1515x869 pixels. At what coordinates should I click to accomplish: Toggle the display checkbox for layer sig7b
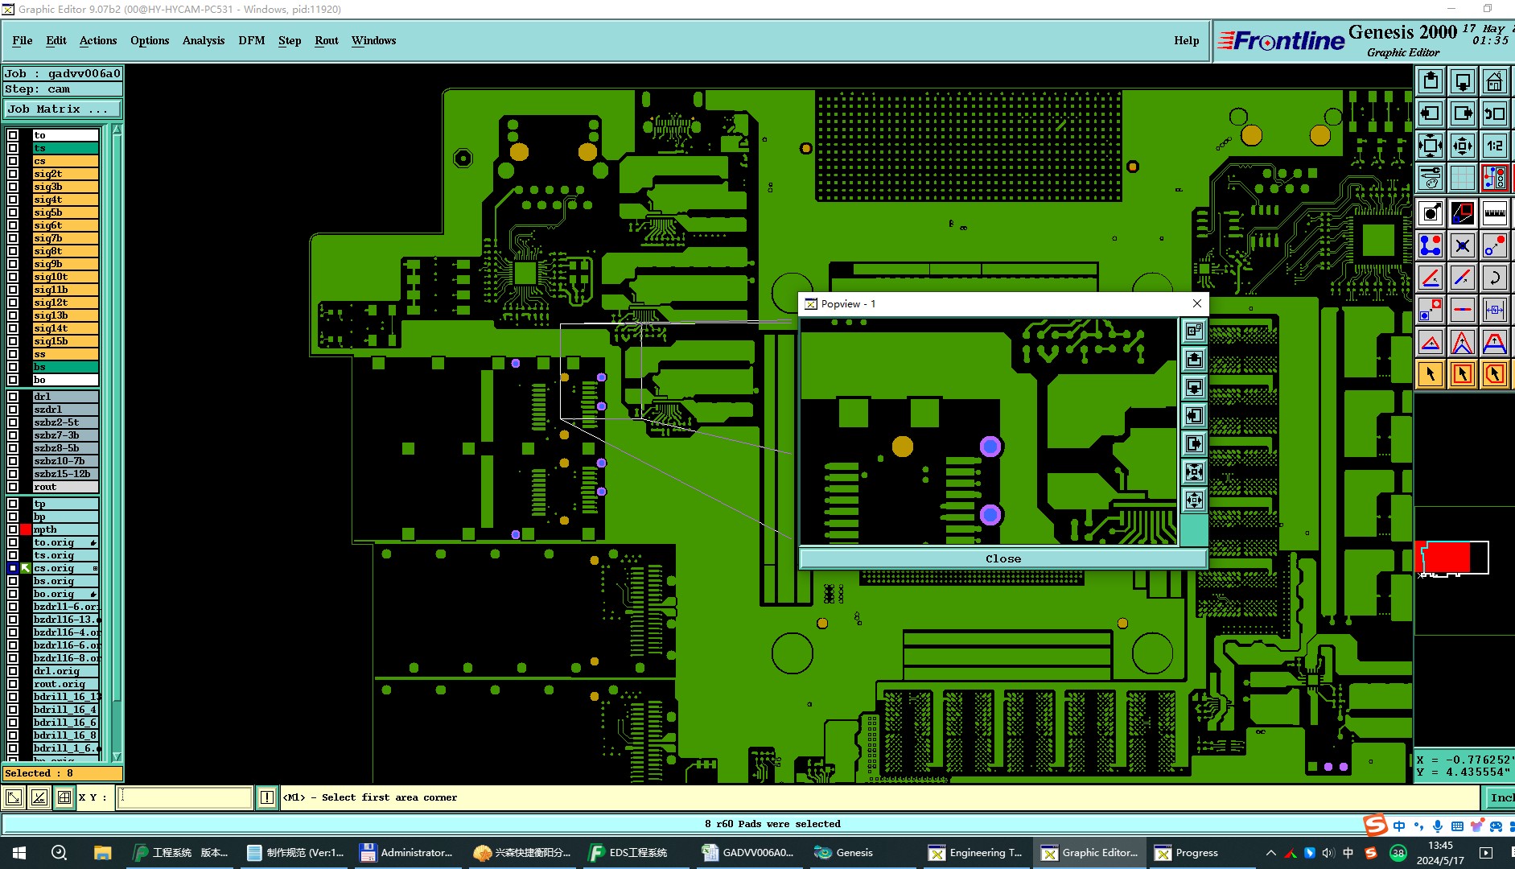point(13,238)
